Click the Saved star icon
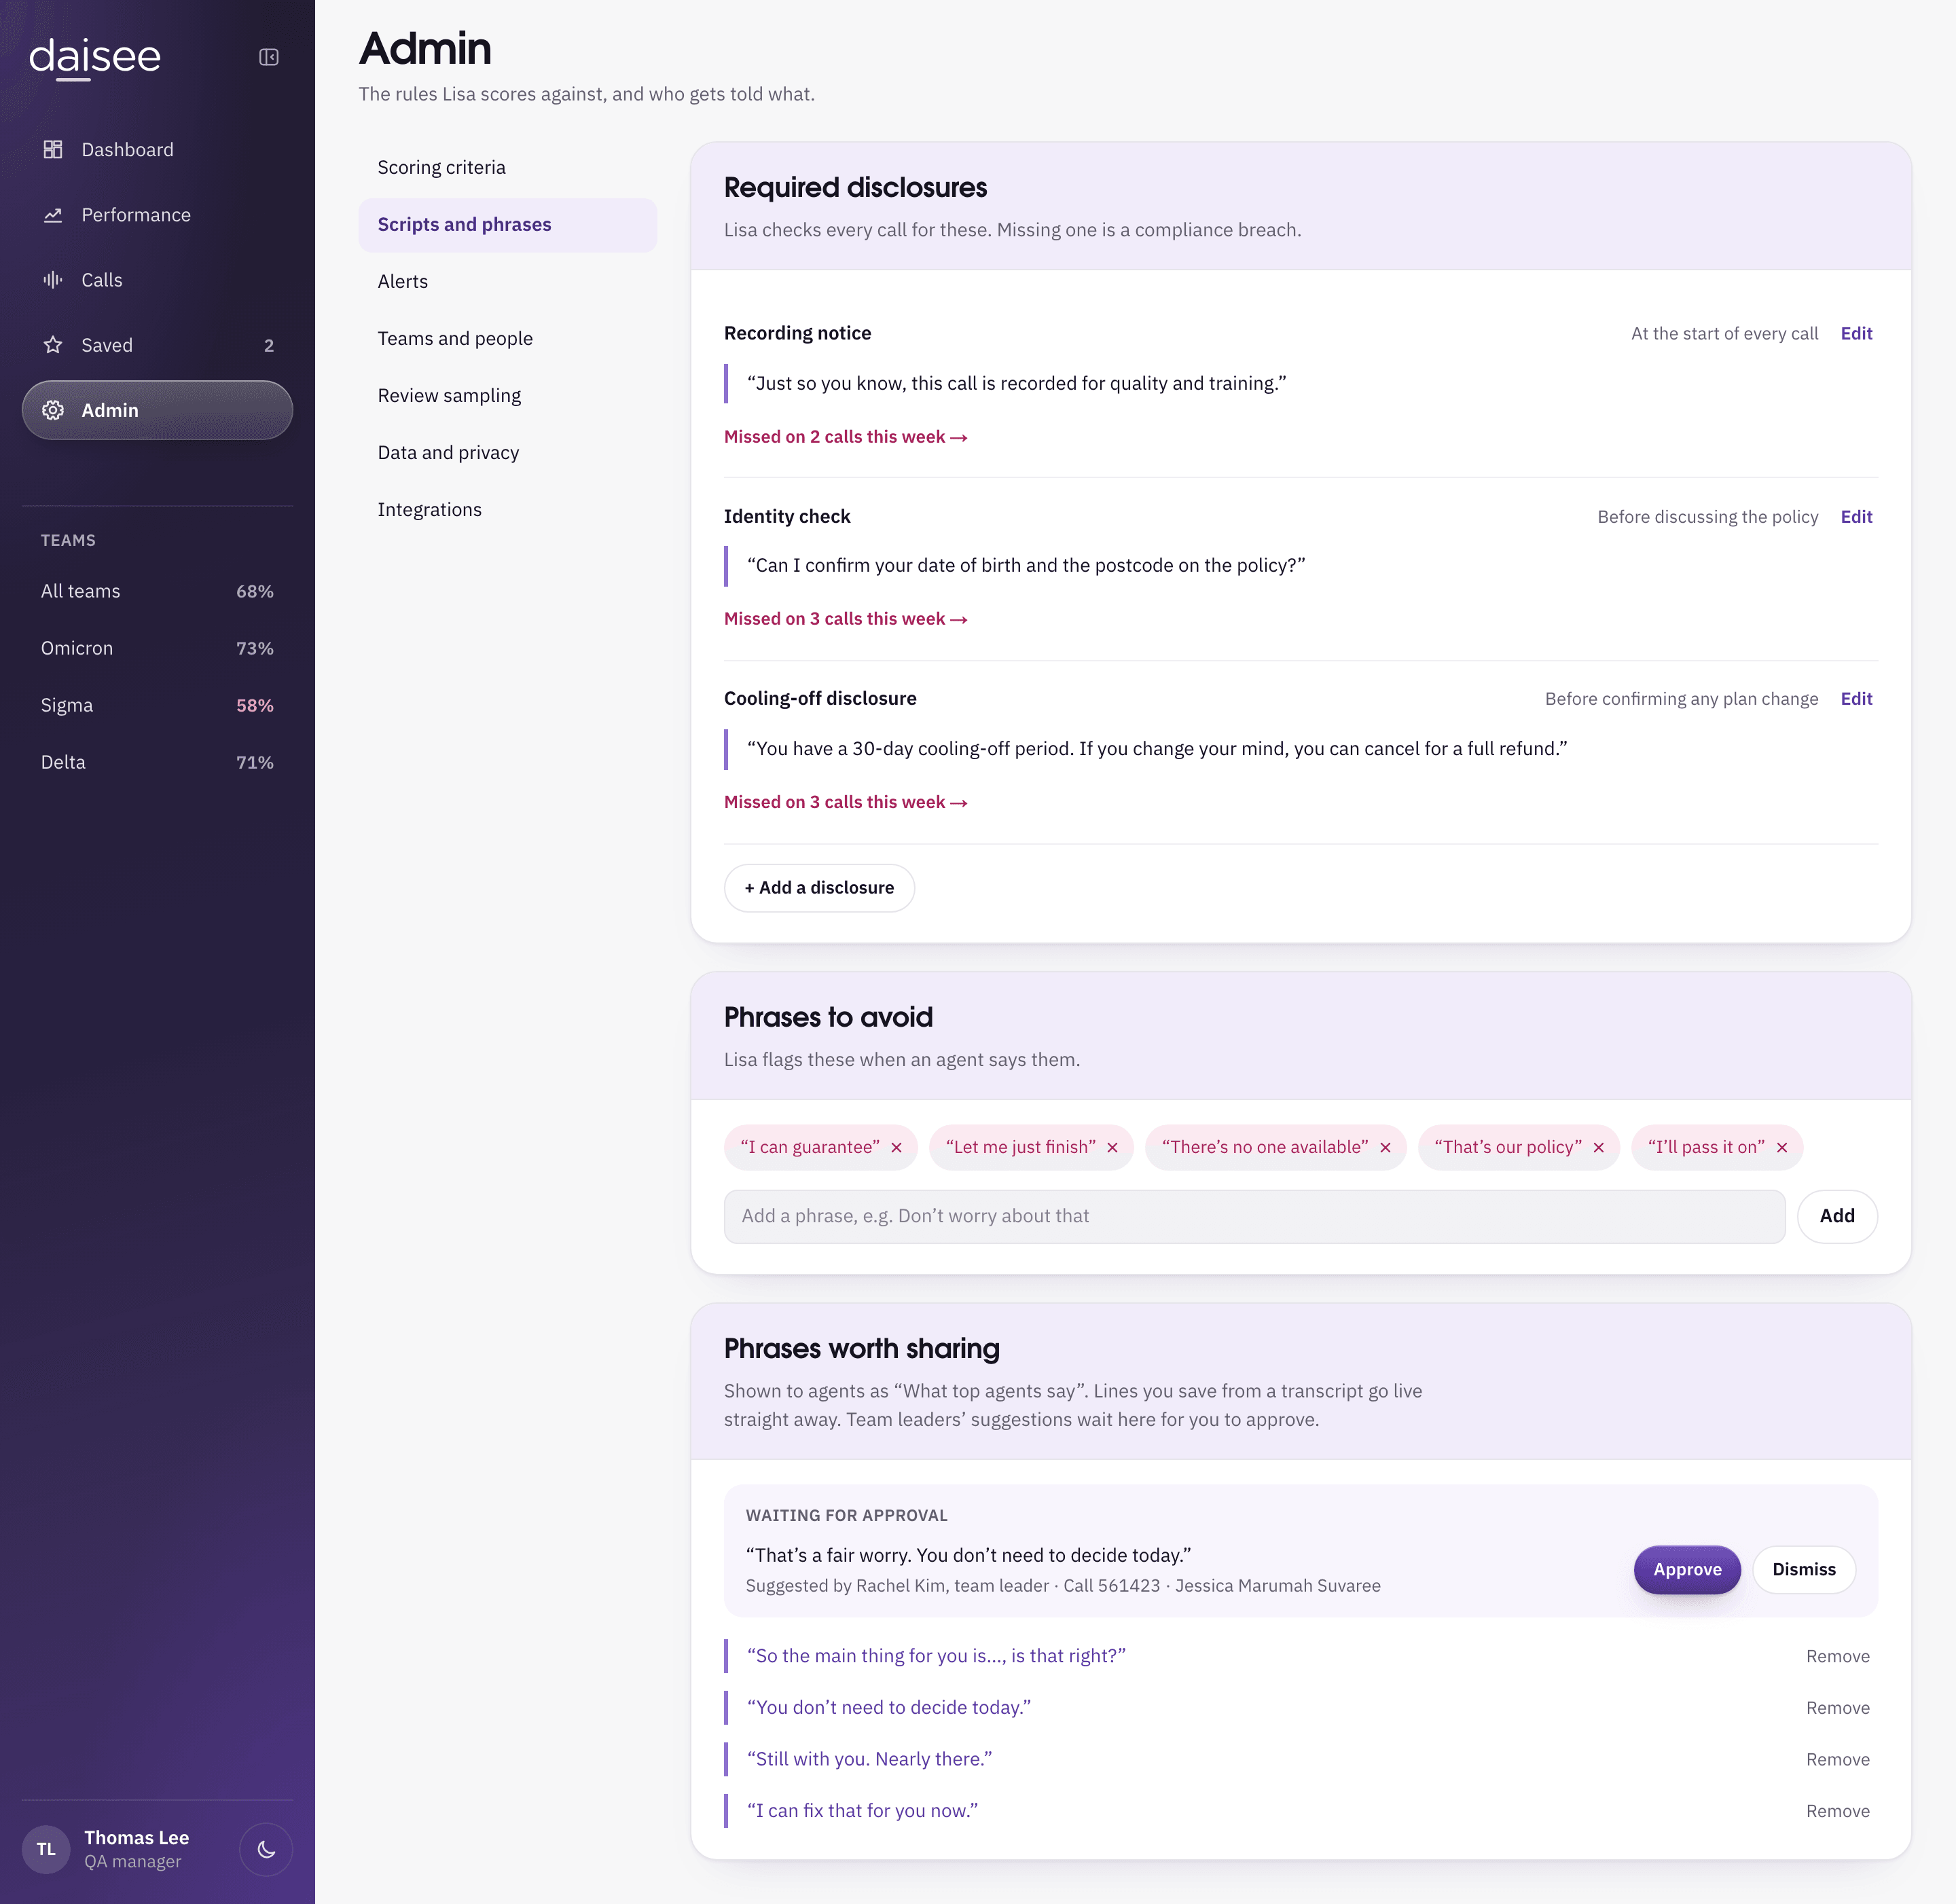1956x1904 pixels. pyautogui.click(x=53, y=345)
